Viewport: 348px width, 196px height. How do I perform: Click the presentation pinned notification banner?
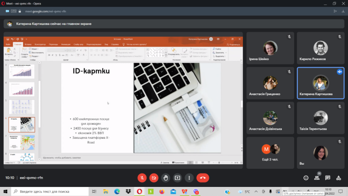[x=174, y=24]
